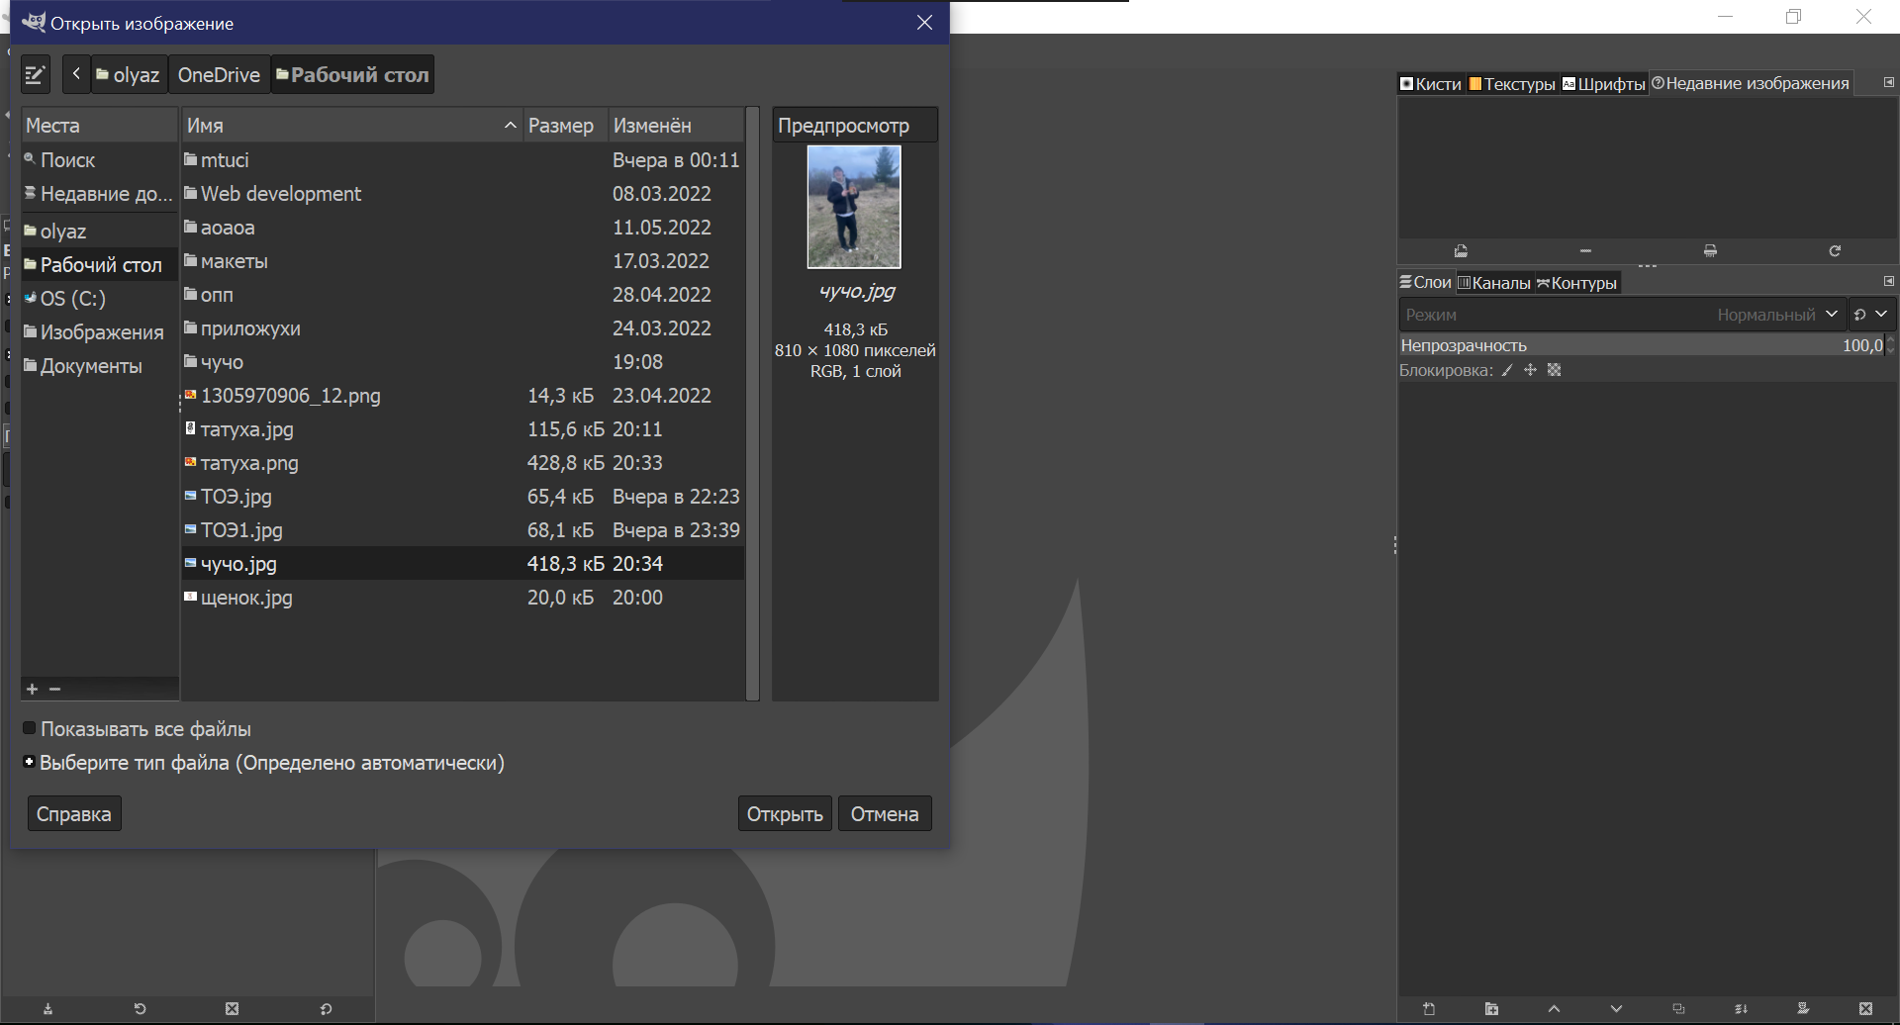Click recreate-preview refresh icon in recent images

click(1835, 251)
